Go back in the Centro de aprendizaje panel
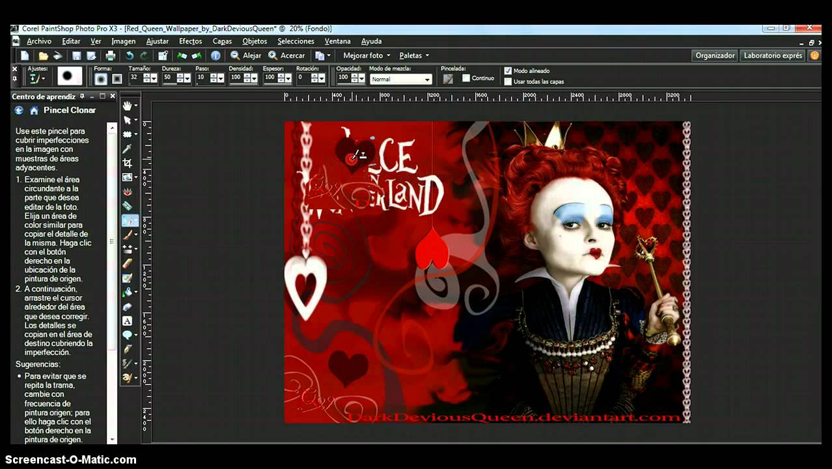Image resolution: width=832 pixels, height=469 pixels. [x=19, y=111]
